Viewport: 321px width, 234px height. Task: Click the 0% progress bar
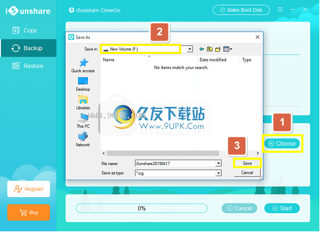point(141,208)
